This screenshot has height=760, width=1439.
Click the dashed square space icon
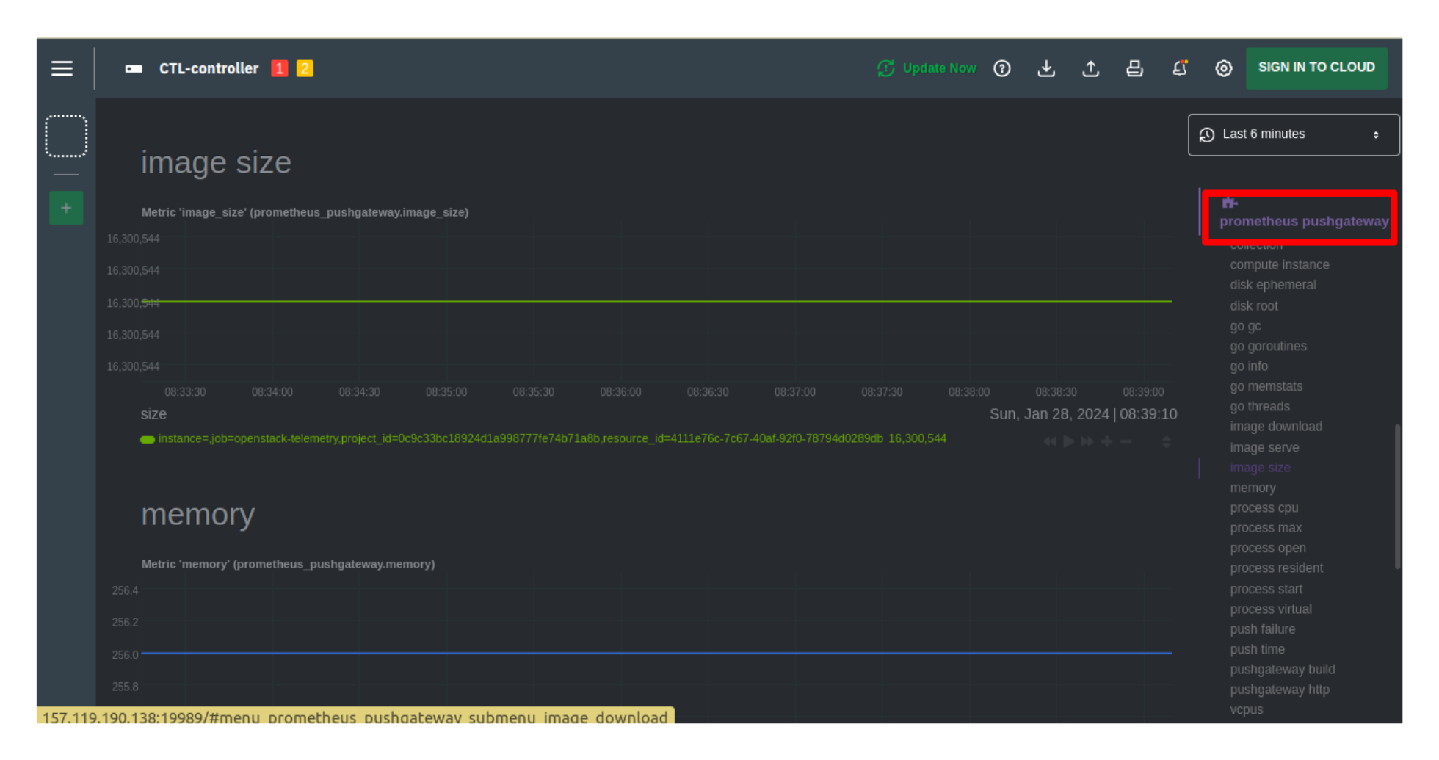tap(66, 136)
